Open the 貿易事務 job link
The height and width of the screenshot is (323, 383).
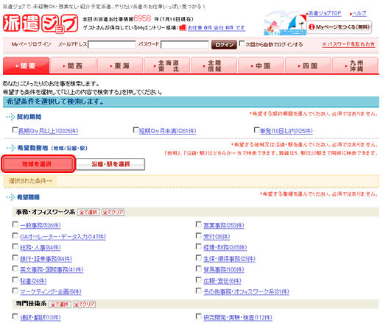[x=224, y=269]
